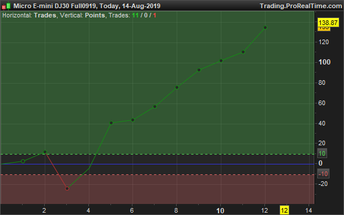Click the 80 label on the vertical axis
This screenshot has width=344, height=215.
click(x=322, y=83)
